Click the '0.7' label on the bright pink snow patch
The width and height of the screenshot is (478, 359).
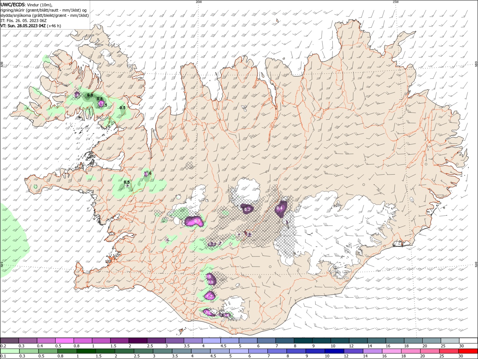[197, 221]
